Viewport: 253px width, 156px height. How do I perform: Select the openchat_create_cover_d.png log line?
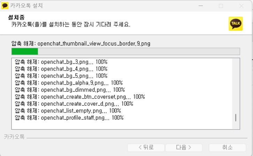tap(74, 104)
